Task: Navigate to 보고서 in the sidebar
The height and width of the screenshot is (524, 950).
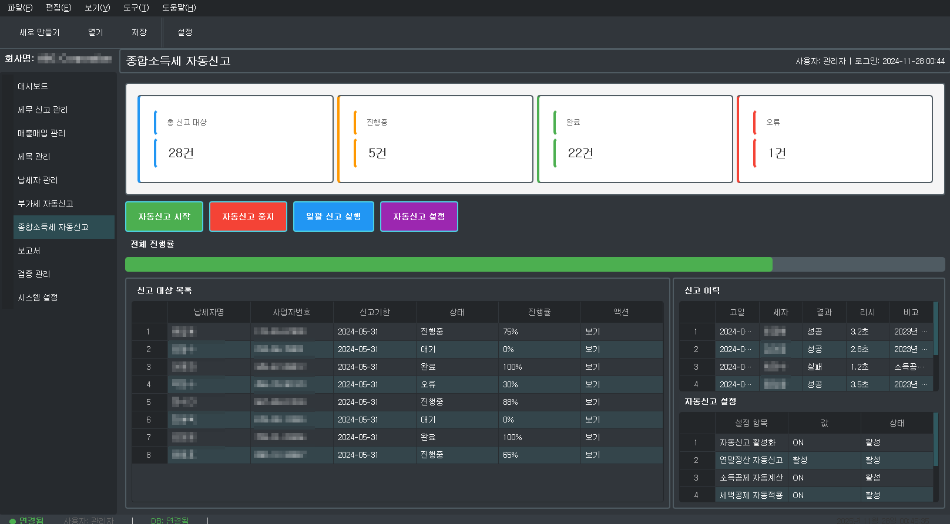Action: 29,251
